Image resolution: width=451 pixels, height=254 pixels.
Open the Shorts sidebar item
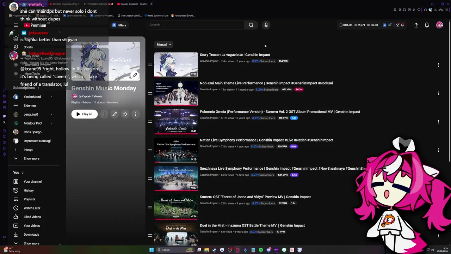[28, 47]
